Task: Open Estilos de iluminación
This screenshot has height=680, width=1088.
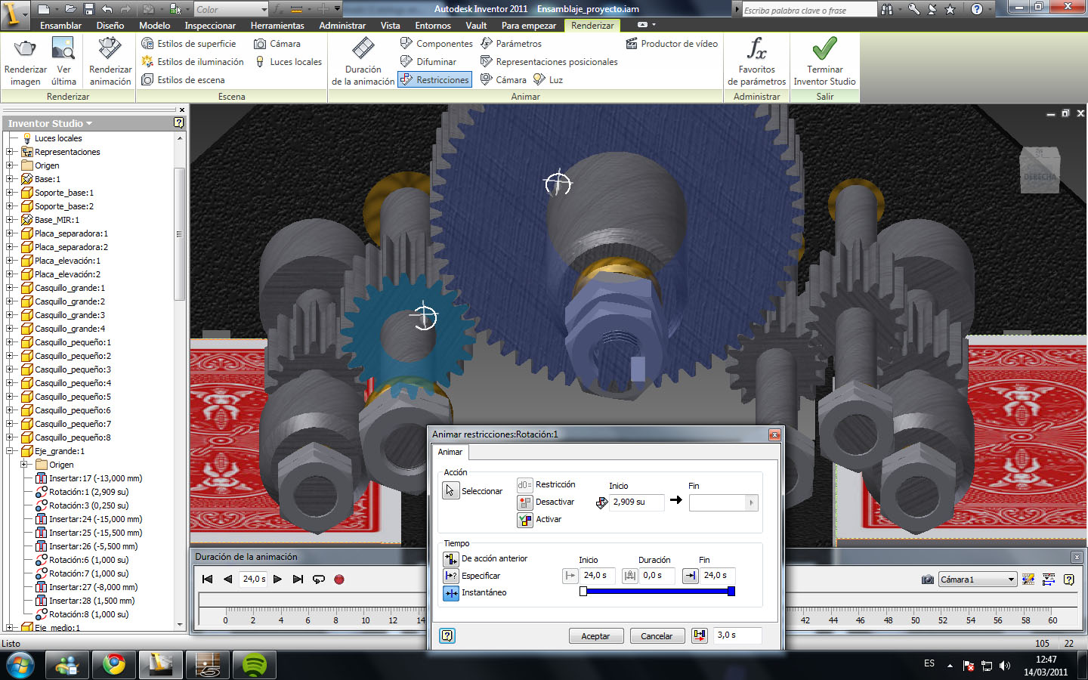Action: tap(193, 62)
